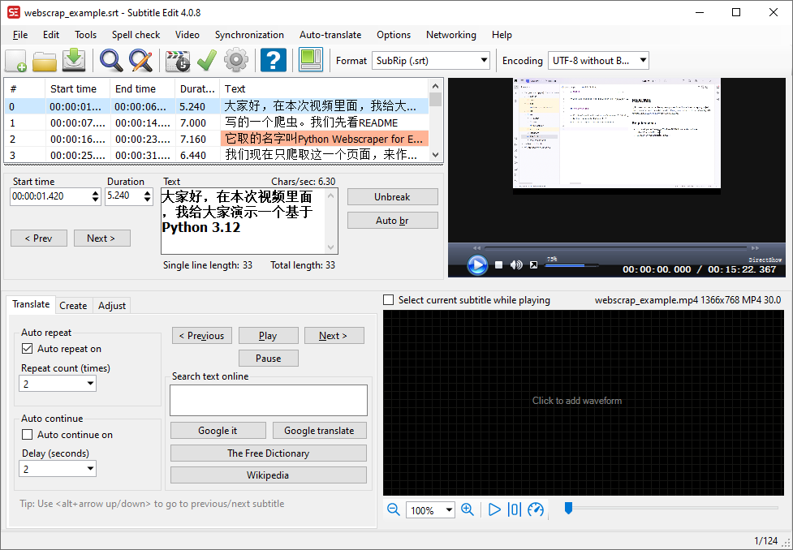
Task: Start spell check with the green checkmark icon
Action: coord(207,60)
